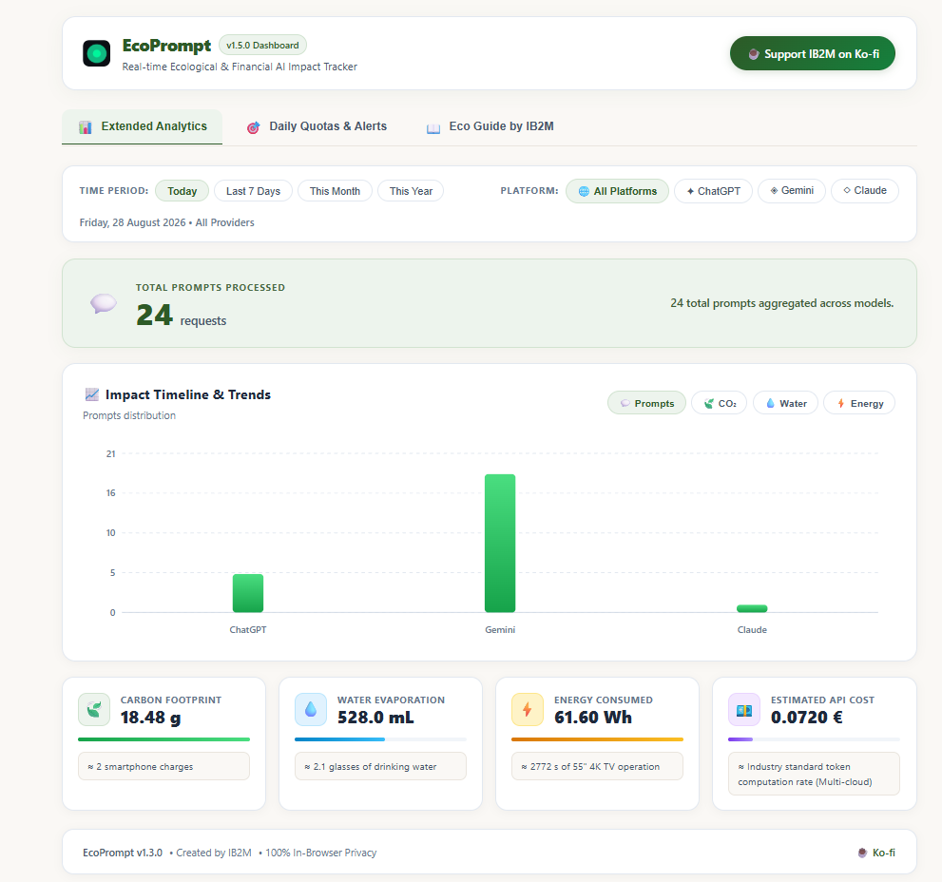
Task: Select the Today time period
Action: [x=183, y=191]
